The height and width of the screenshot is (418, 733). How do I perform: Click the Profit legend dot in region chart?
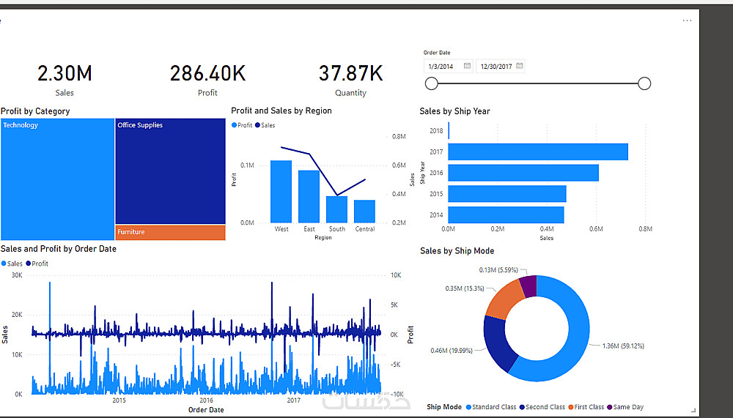coord(235,125)
